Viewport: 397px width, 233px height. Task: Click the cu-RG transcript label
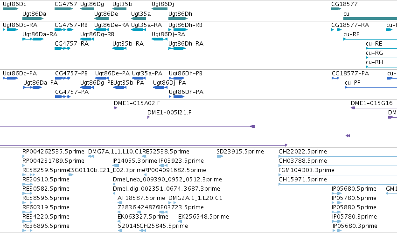[374, 53]
